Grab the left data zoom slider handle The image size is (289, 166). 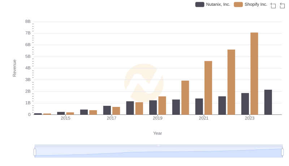pyautogui.click(x=35, y=152)
